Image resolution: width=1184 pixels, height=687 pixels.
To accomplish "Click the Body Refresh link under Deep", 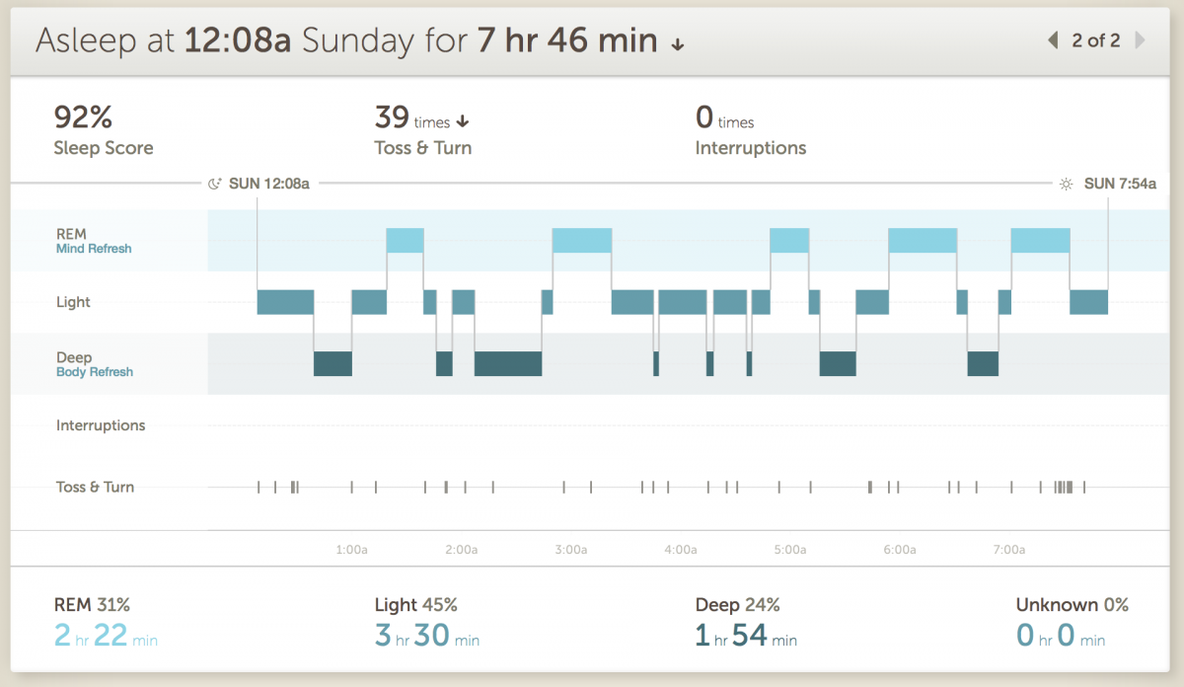I will (x=95, y=372).
